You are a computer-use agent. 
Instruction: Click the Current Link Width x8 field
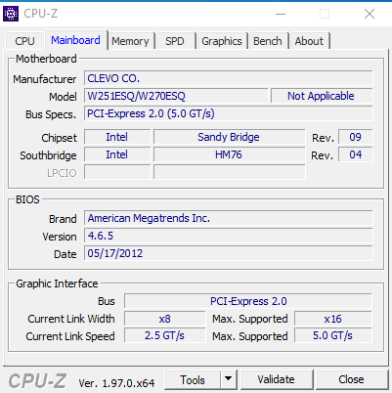165,319
